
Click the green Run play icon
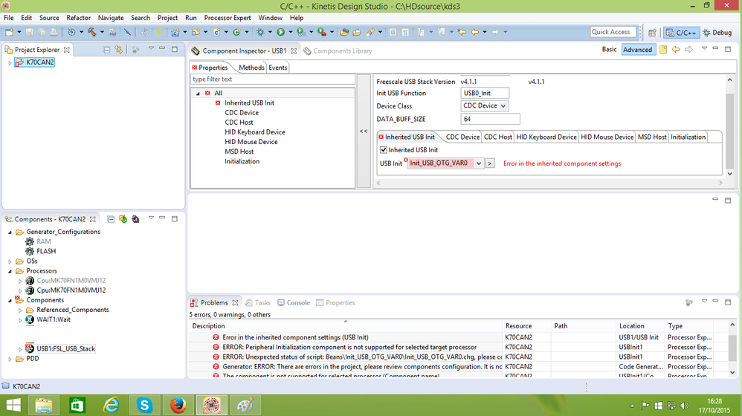[x=280, y=32]
